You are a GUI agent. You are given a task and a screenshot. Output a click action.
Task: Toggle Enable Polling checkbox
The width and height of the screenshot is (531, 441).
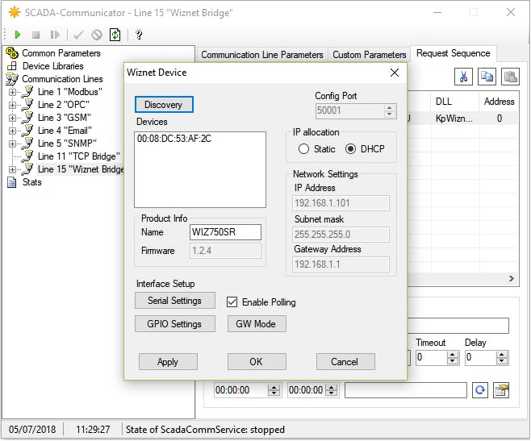[x=232, y=302]
